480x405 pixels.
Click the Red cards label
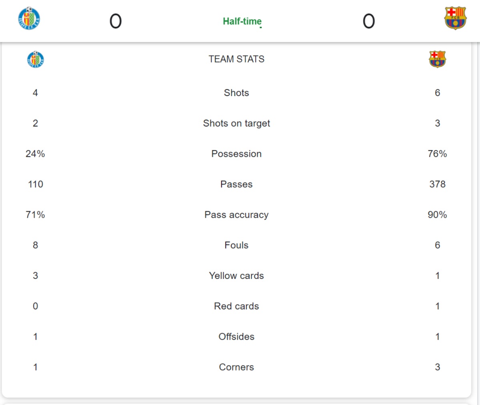236,306
